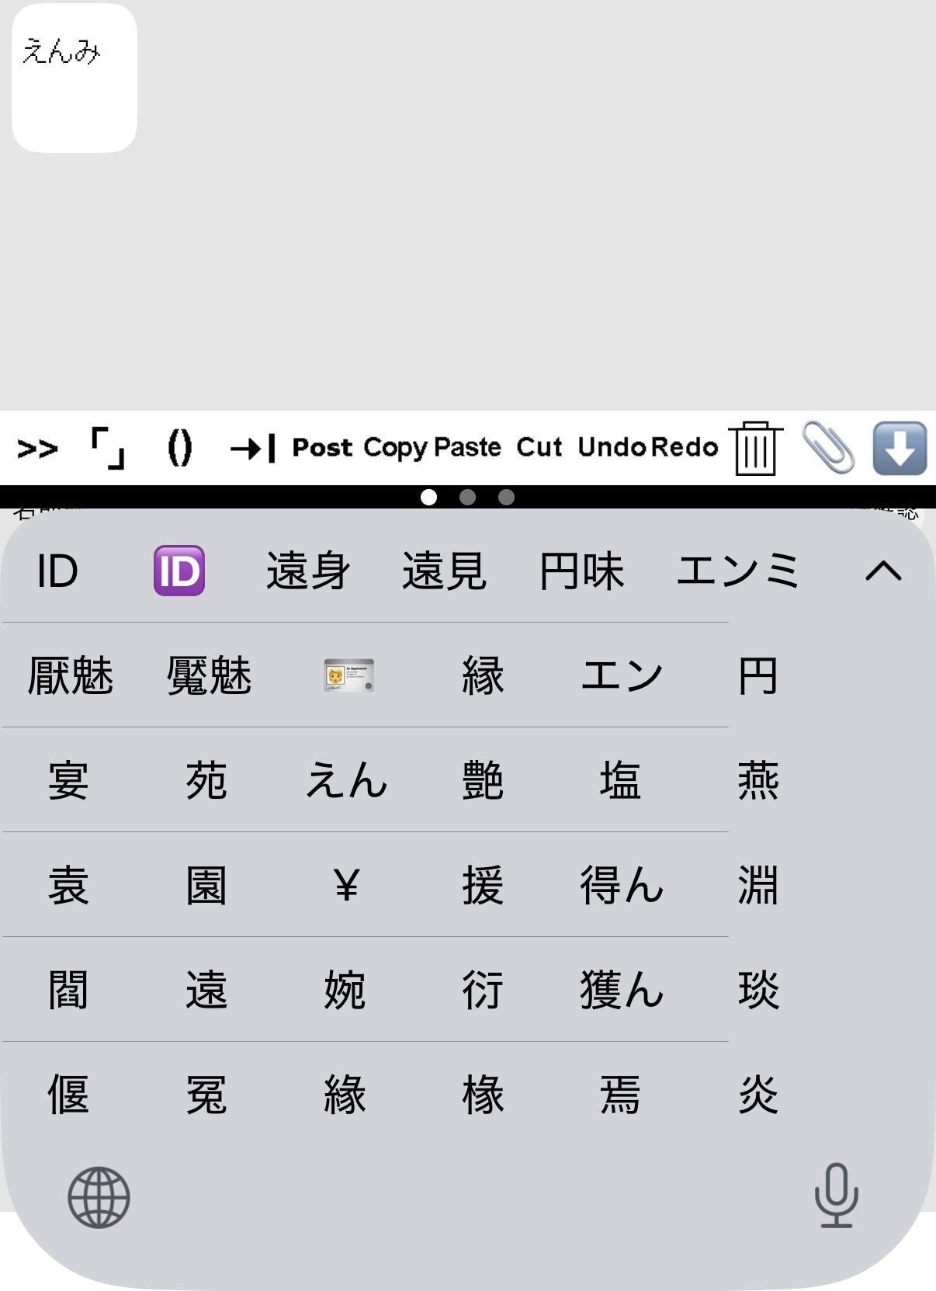Insert parentheses from the toolbar
The height and width of the screenshot is (1291, 936).
coord(179,448)
